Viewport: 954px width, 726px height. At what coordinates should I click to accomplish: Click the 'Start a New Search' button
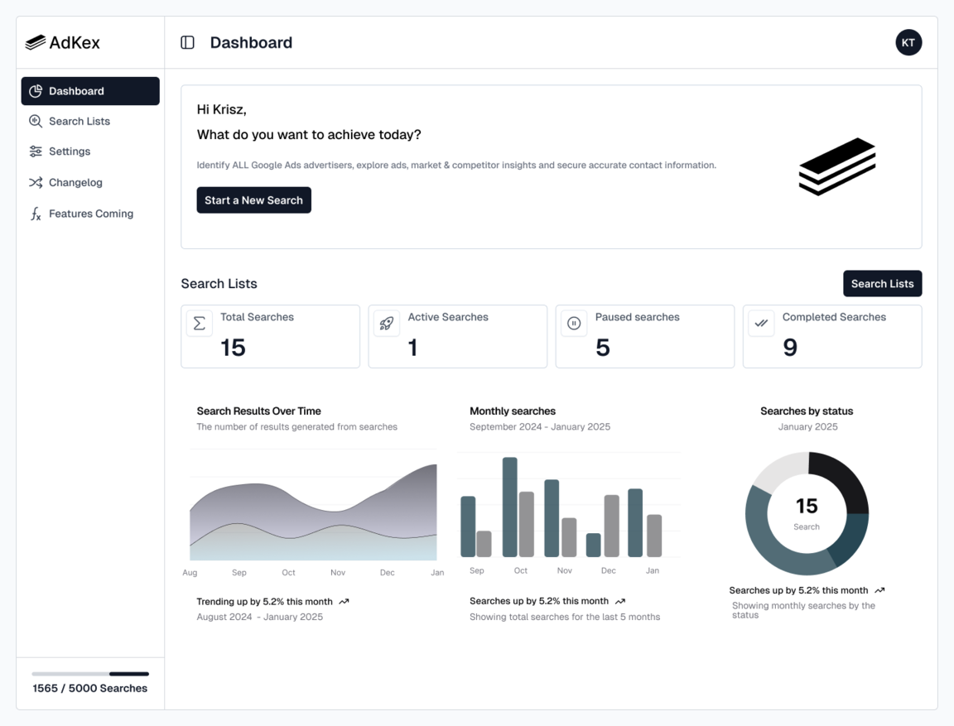pos(253,200)
